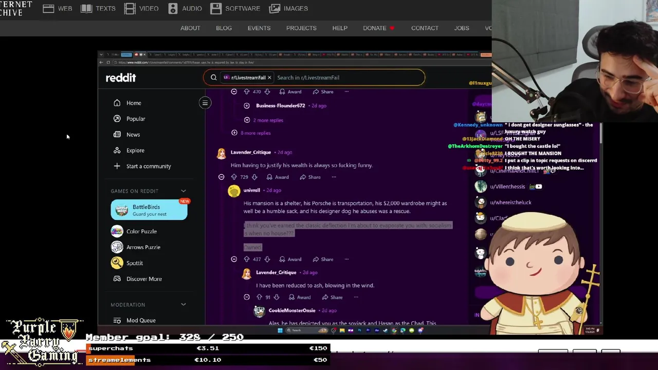Share the comment with 437 points
This screenshot has height=370, width=658.
pyautogui.click(x=323, y=259)
